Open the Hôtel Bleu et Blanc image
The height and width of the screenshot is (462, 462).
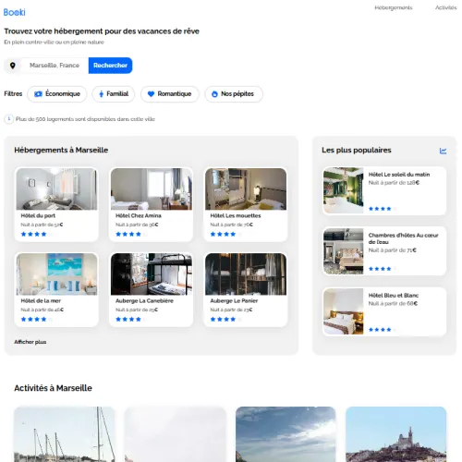tap(343, 311)
